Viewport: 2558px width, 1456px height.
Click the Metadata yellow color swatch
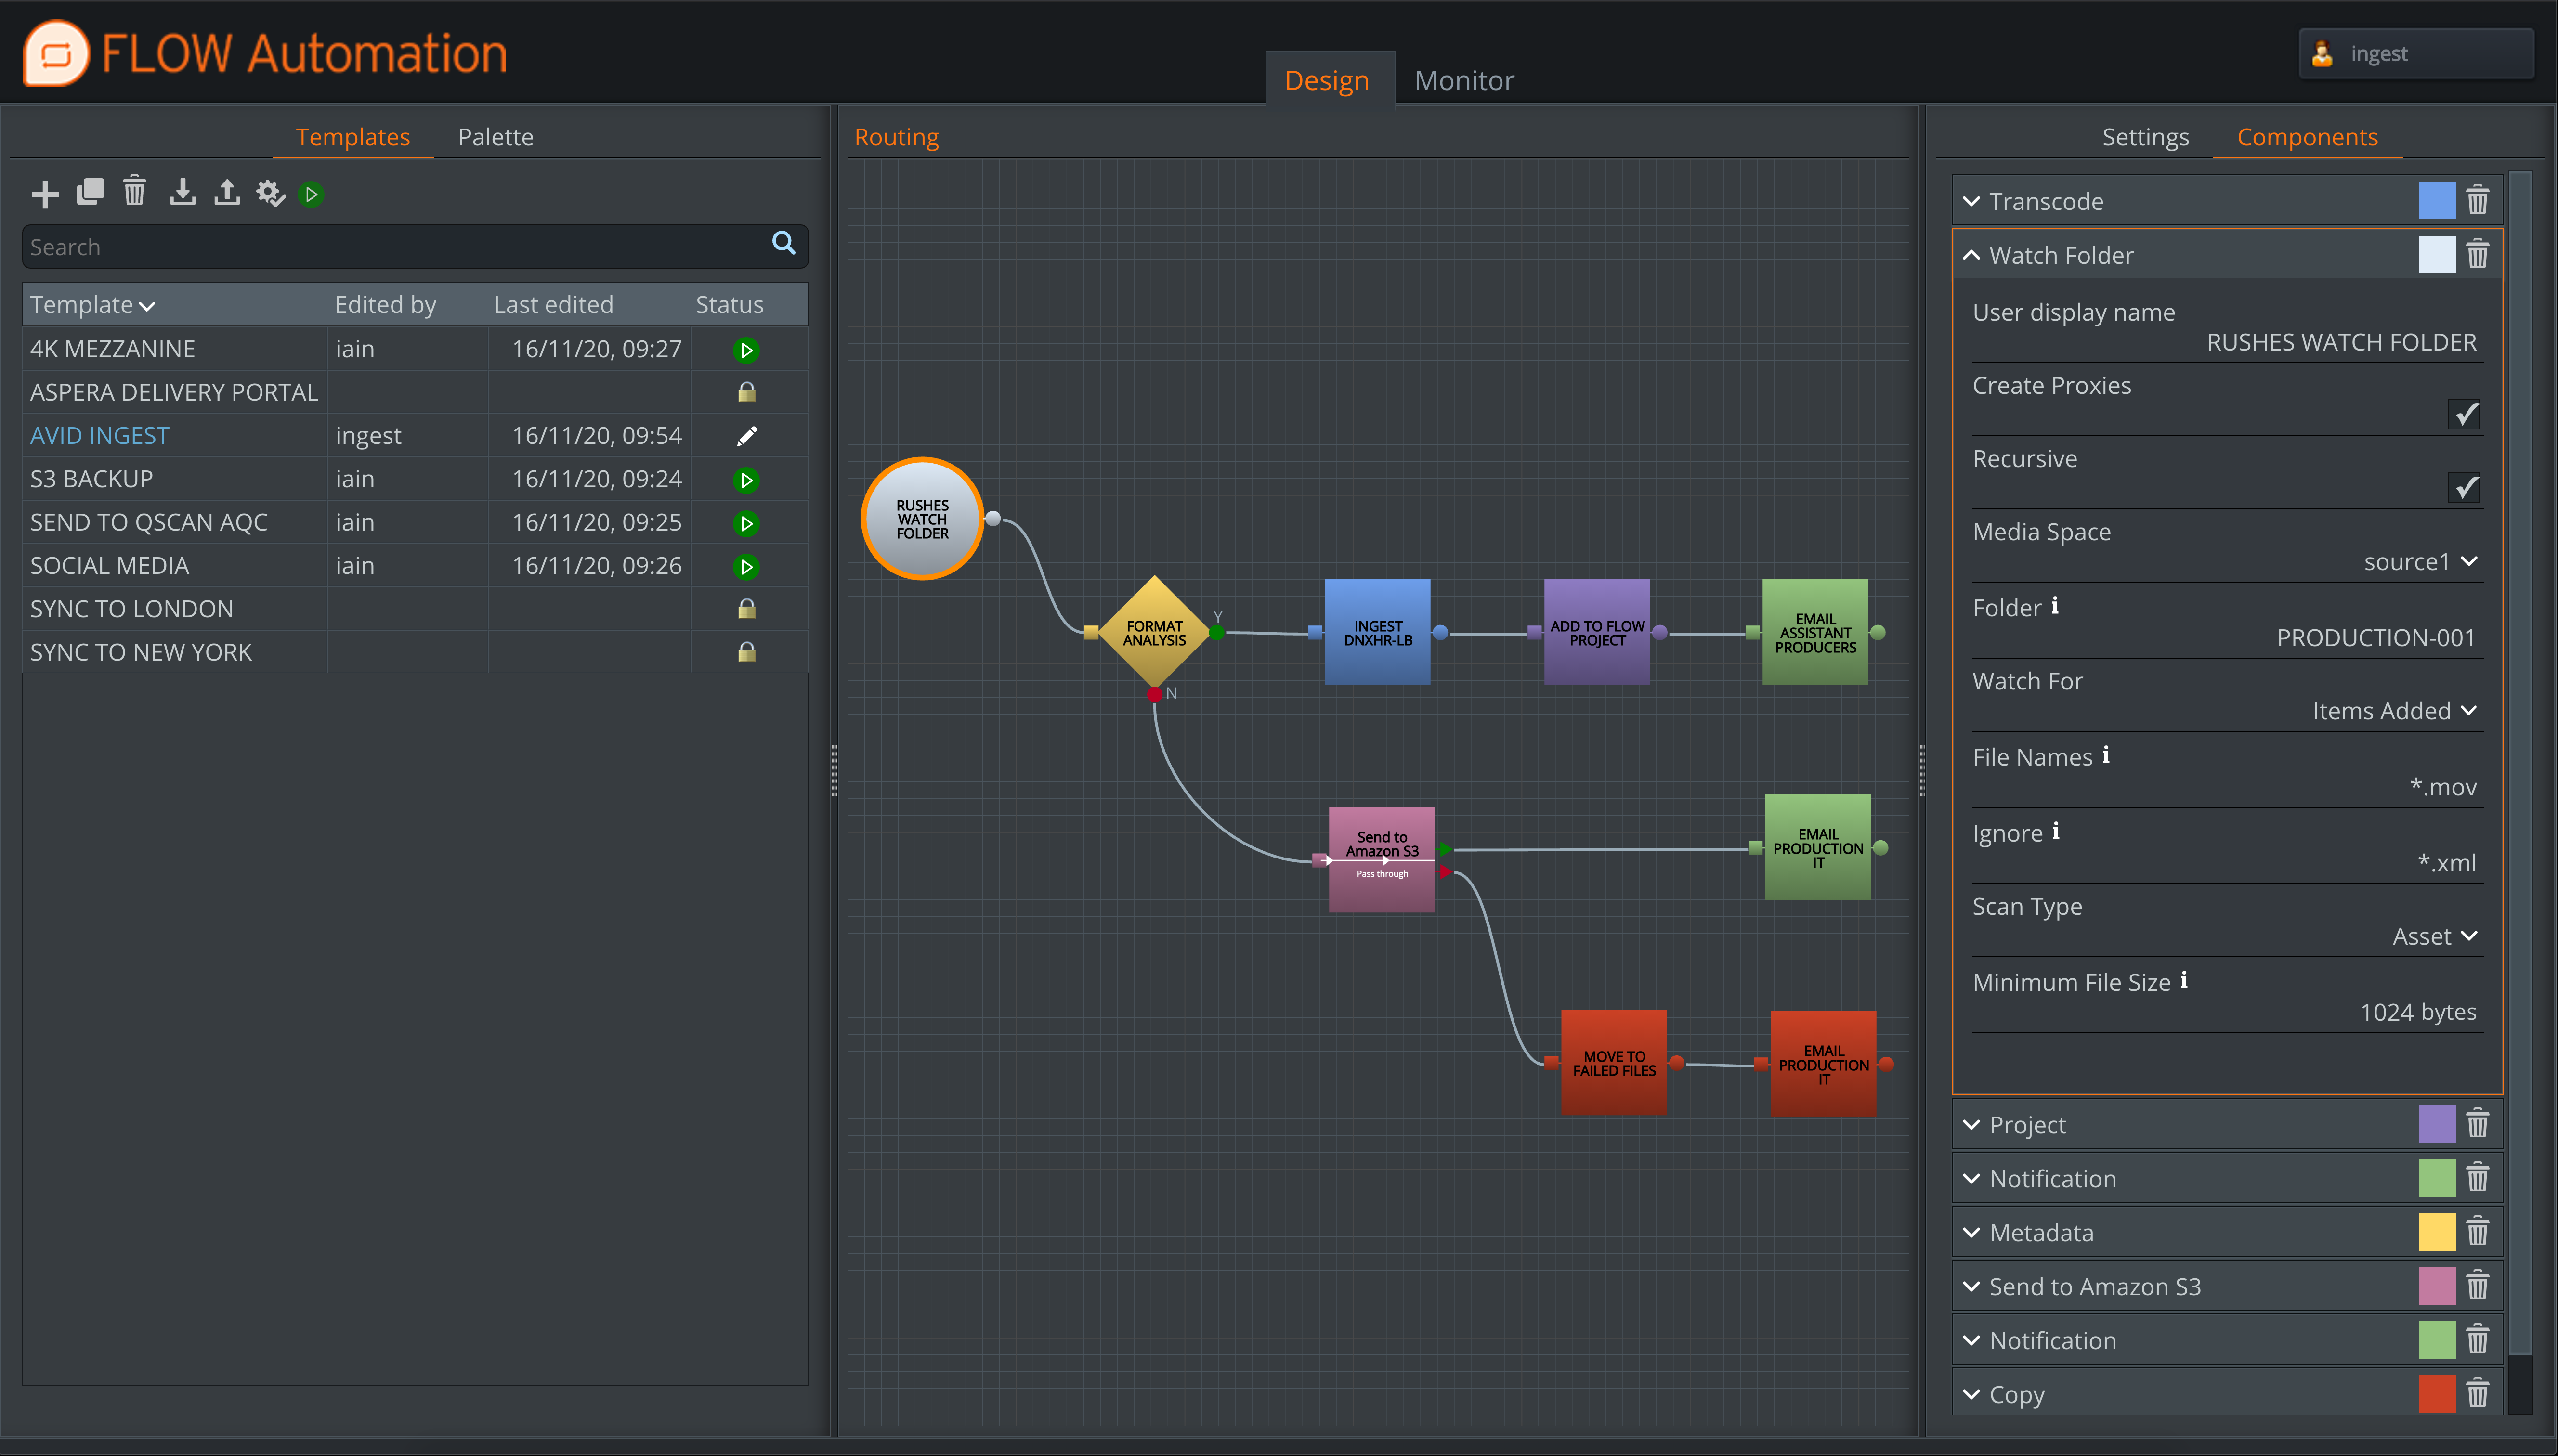coord(2436,1232)
